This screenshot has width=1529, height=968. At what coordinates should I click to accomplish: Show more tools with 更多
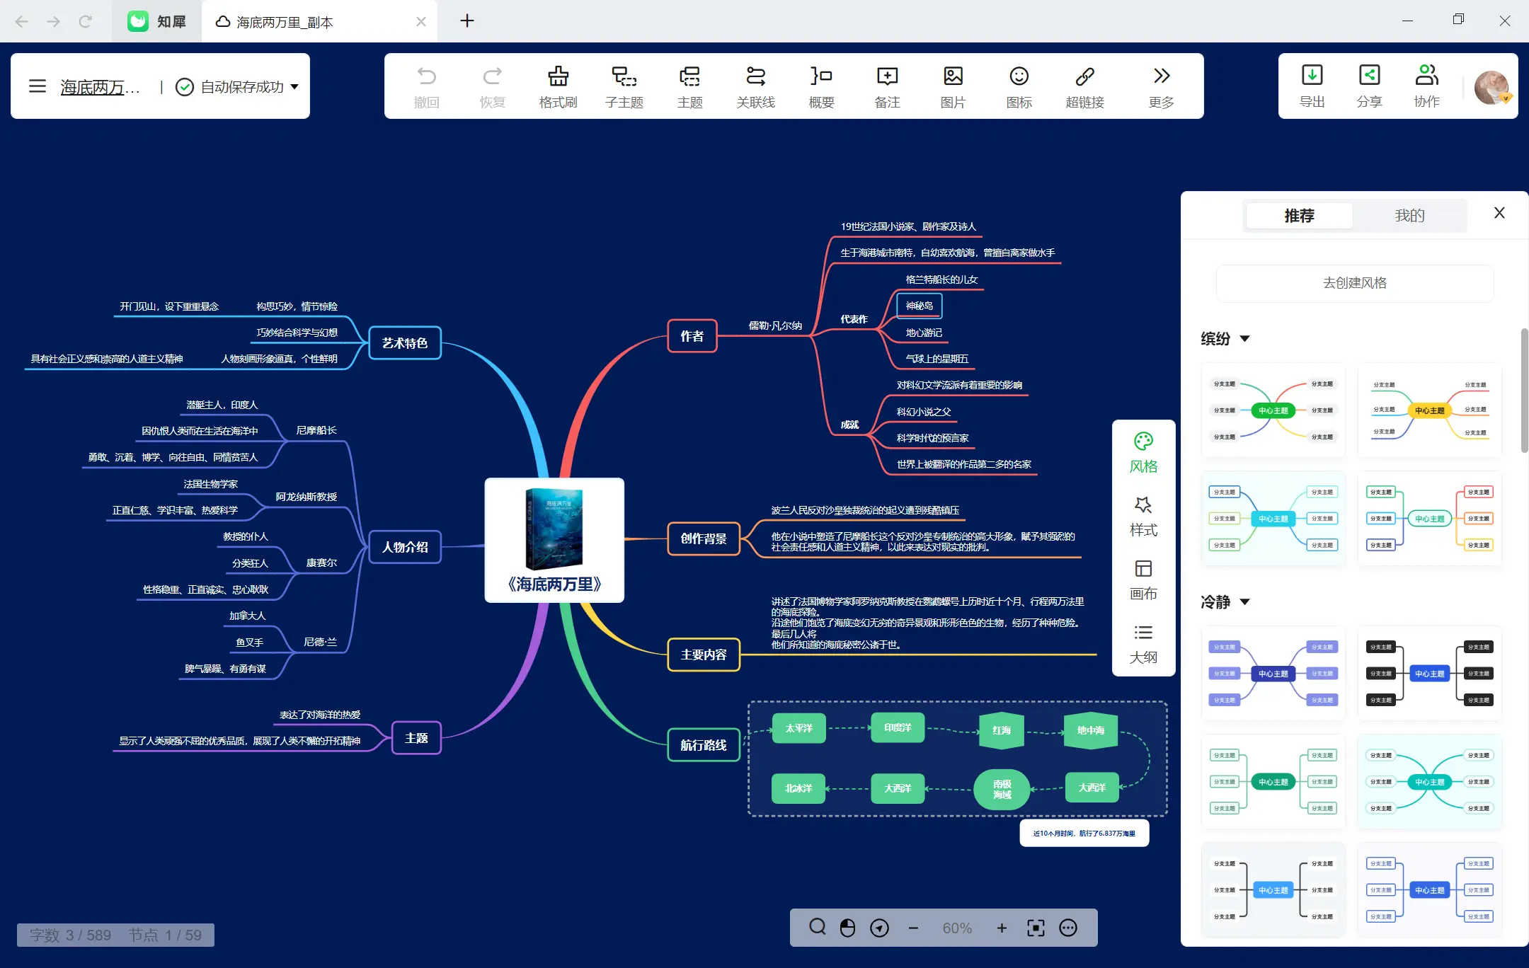[x=1161, y=86]
